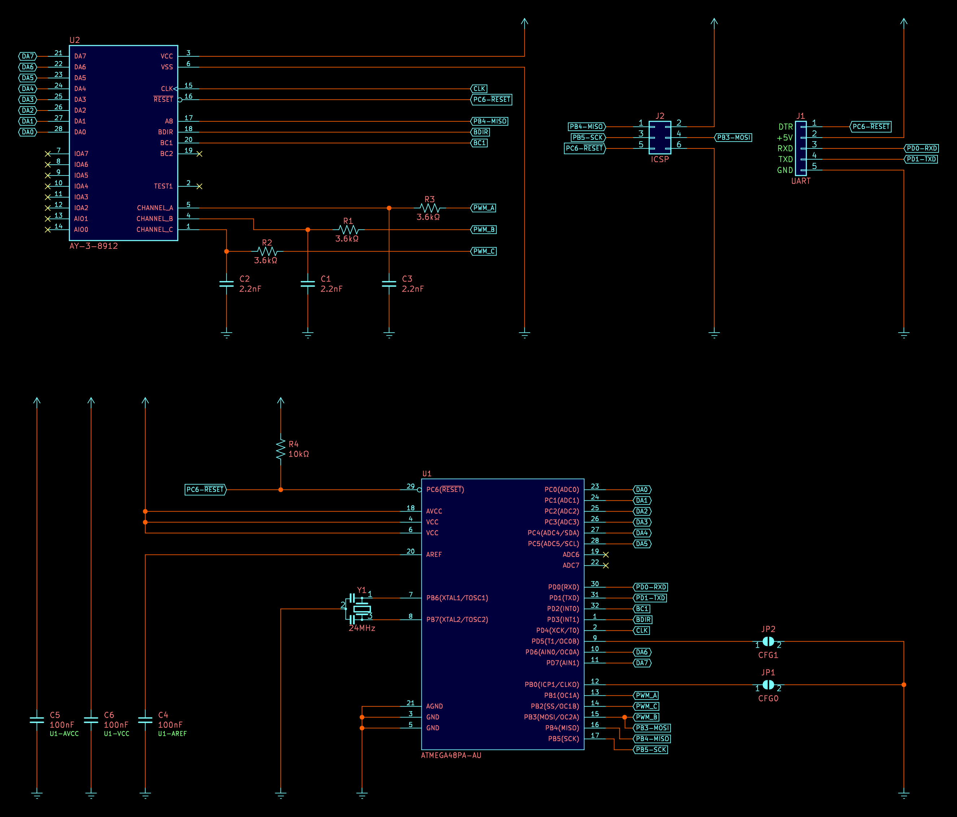
Task: Select DA7 label at U2 pin 21
Action: (x=28, y=56)
